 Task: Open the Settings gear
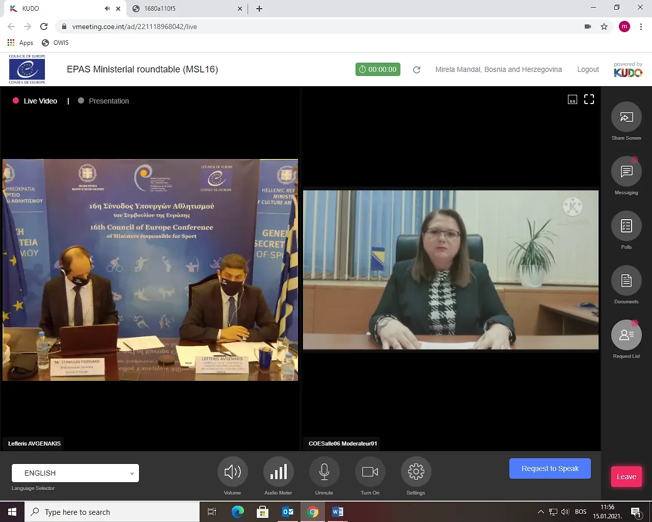coord(416,472)
